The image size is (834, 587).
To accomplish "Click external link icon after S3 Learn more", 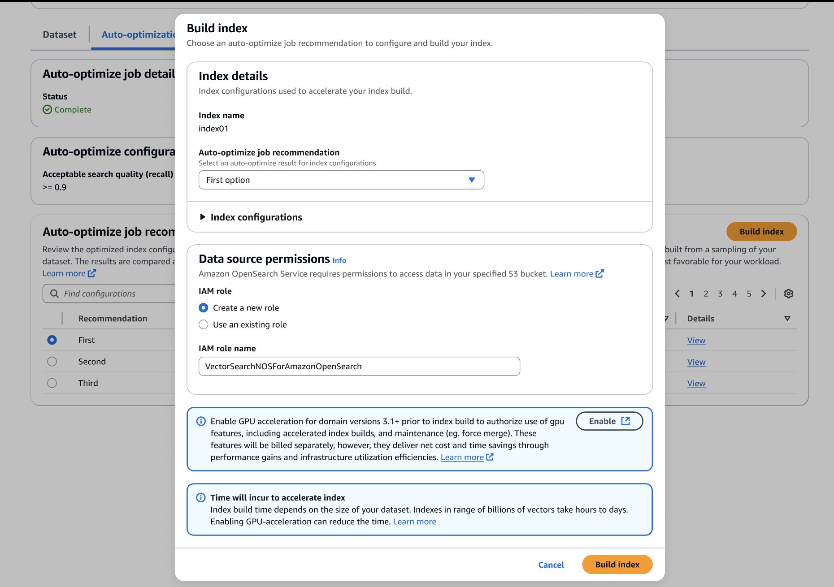I will 599,273.
